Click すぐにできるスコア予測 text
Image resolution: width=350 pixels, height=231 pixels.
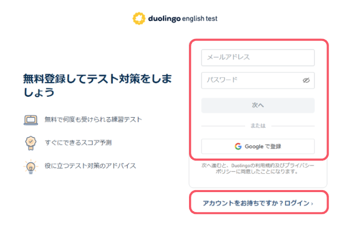click(78, 143)
